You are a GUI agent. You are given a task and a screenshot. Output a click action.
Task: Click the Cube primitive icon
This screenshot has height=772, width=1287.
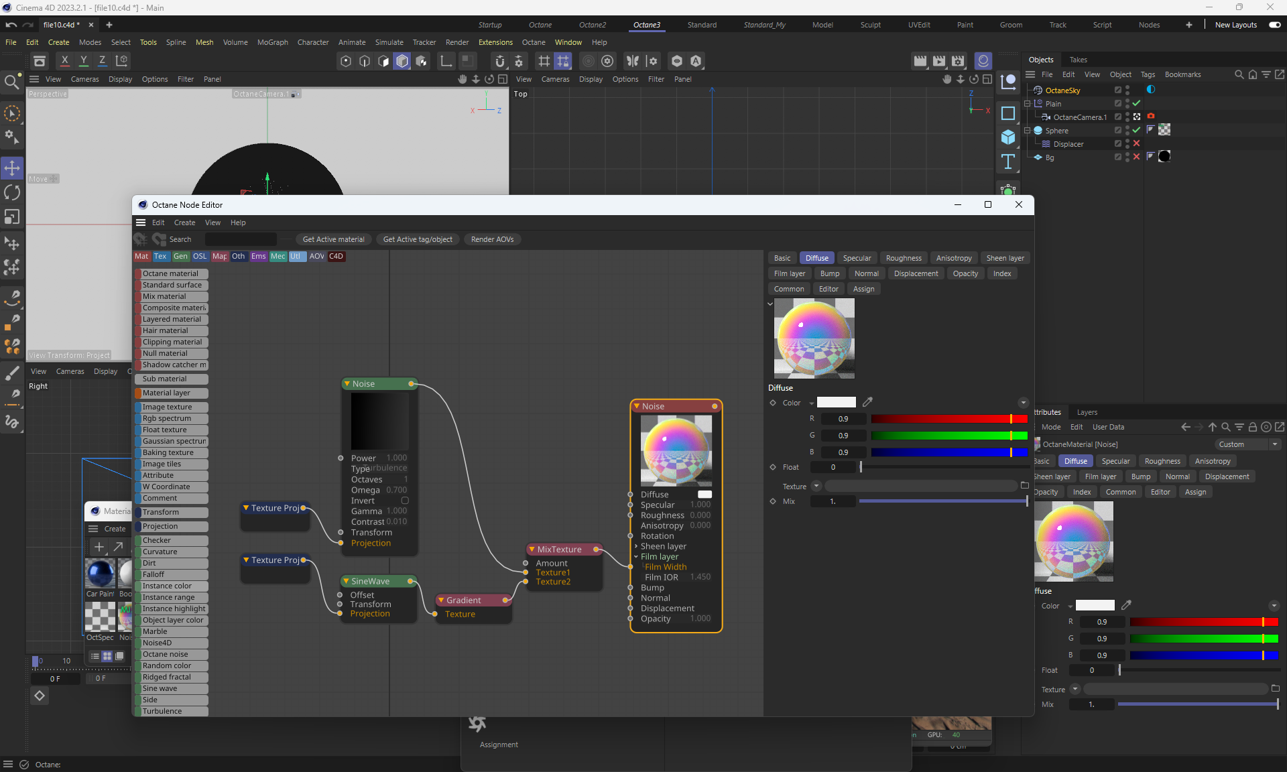[1007, 137]
